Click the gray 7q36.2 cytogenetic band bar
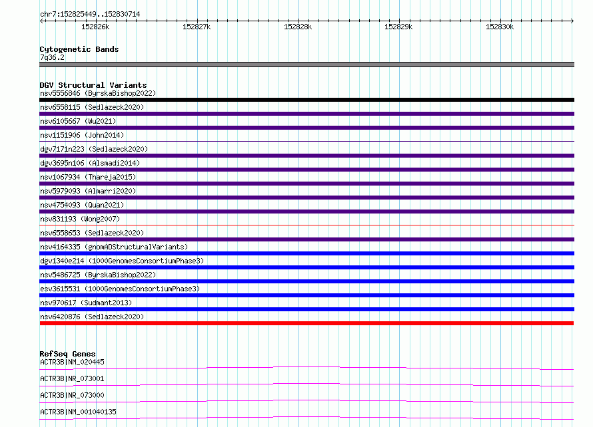Image resolution: width=593 pixels, height=427 pixels. click(306, 65)
